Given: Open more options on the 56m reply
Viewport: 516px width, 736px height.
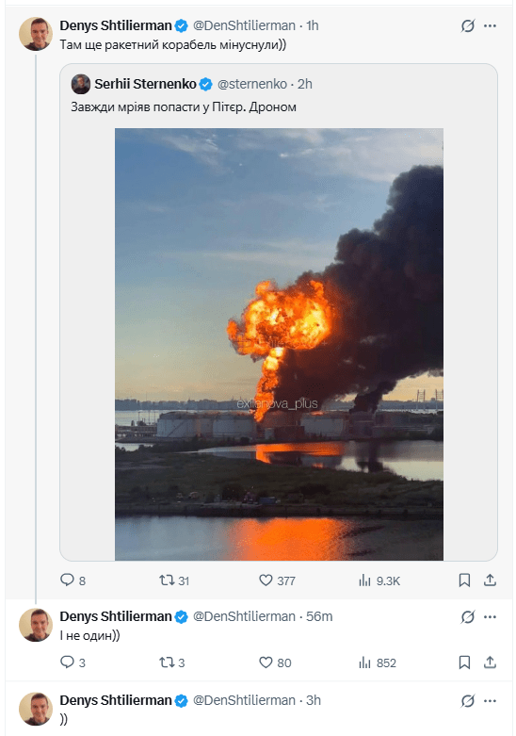Looking at the screenshot, I should 490,616.
